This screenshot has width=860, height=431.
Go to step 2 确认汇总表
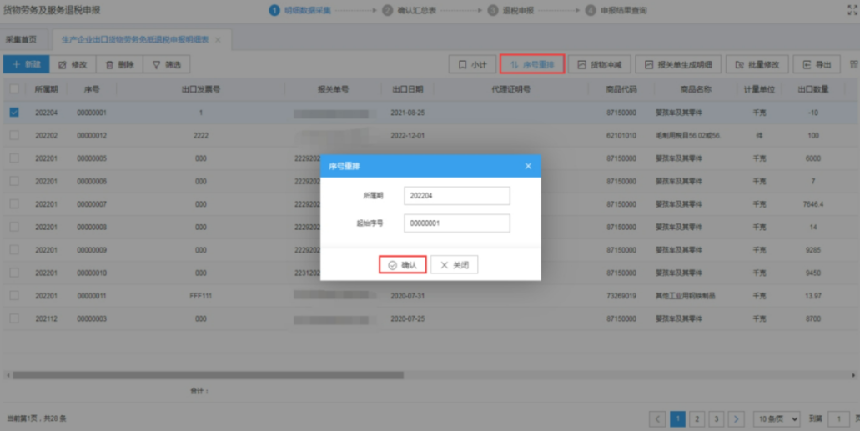tap(410, 10)
